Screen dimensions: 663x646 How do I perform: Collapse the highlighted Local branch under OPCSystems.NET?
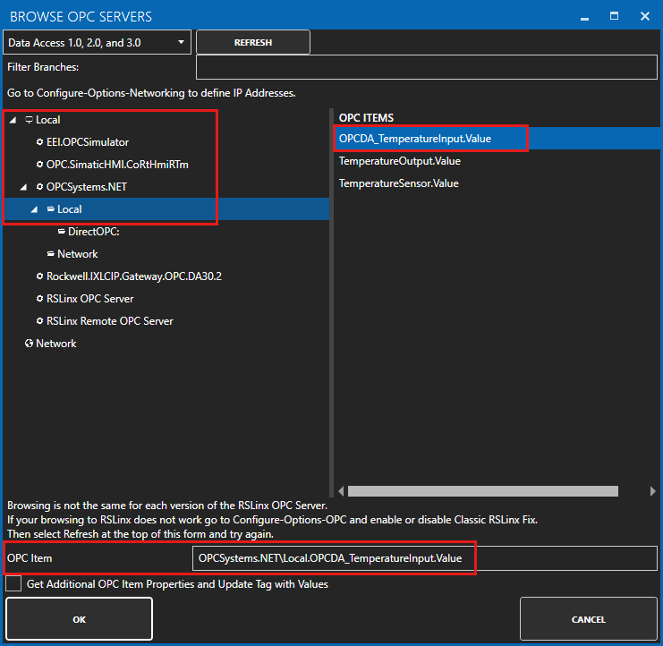pyautogui.click(x=34, y=209)
